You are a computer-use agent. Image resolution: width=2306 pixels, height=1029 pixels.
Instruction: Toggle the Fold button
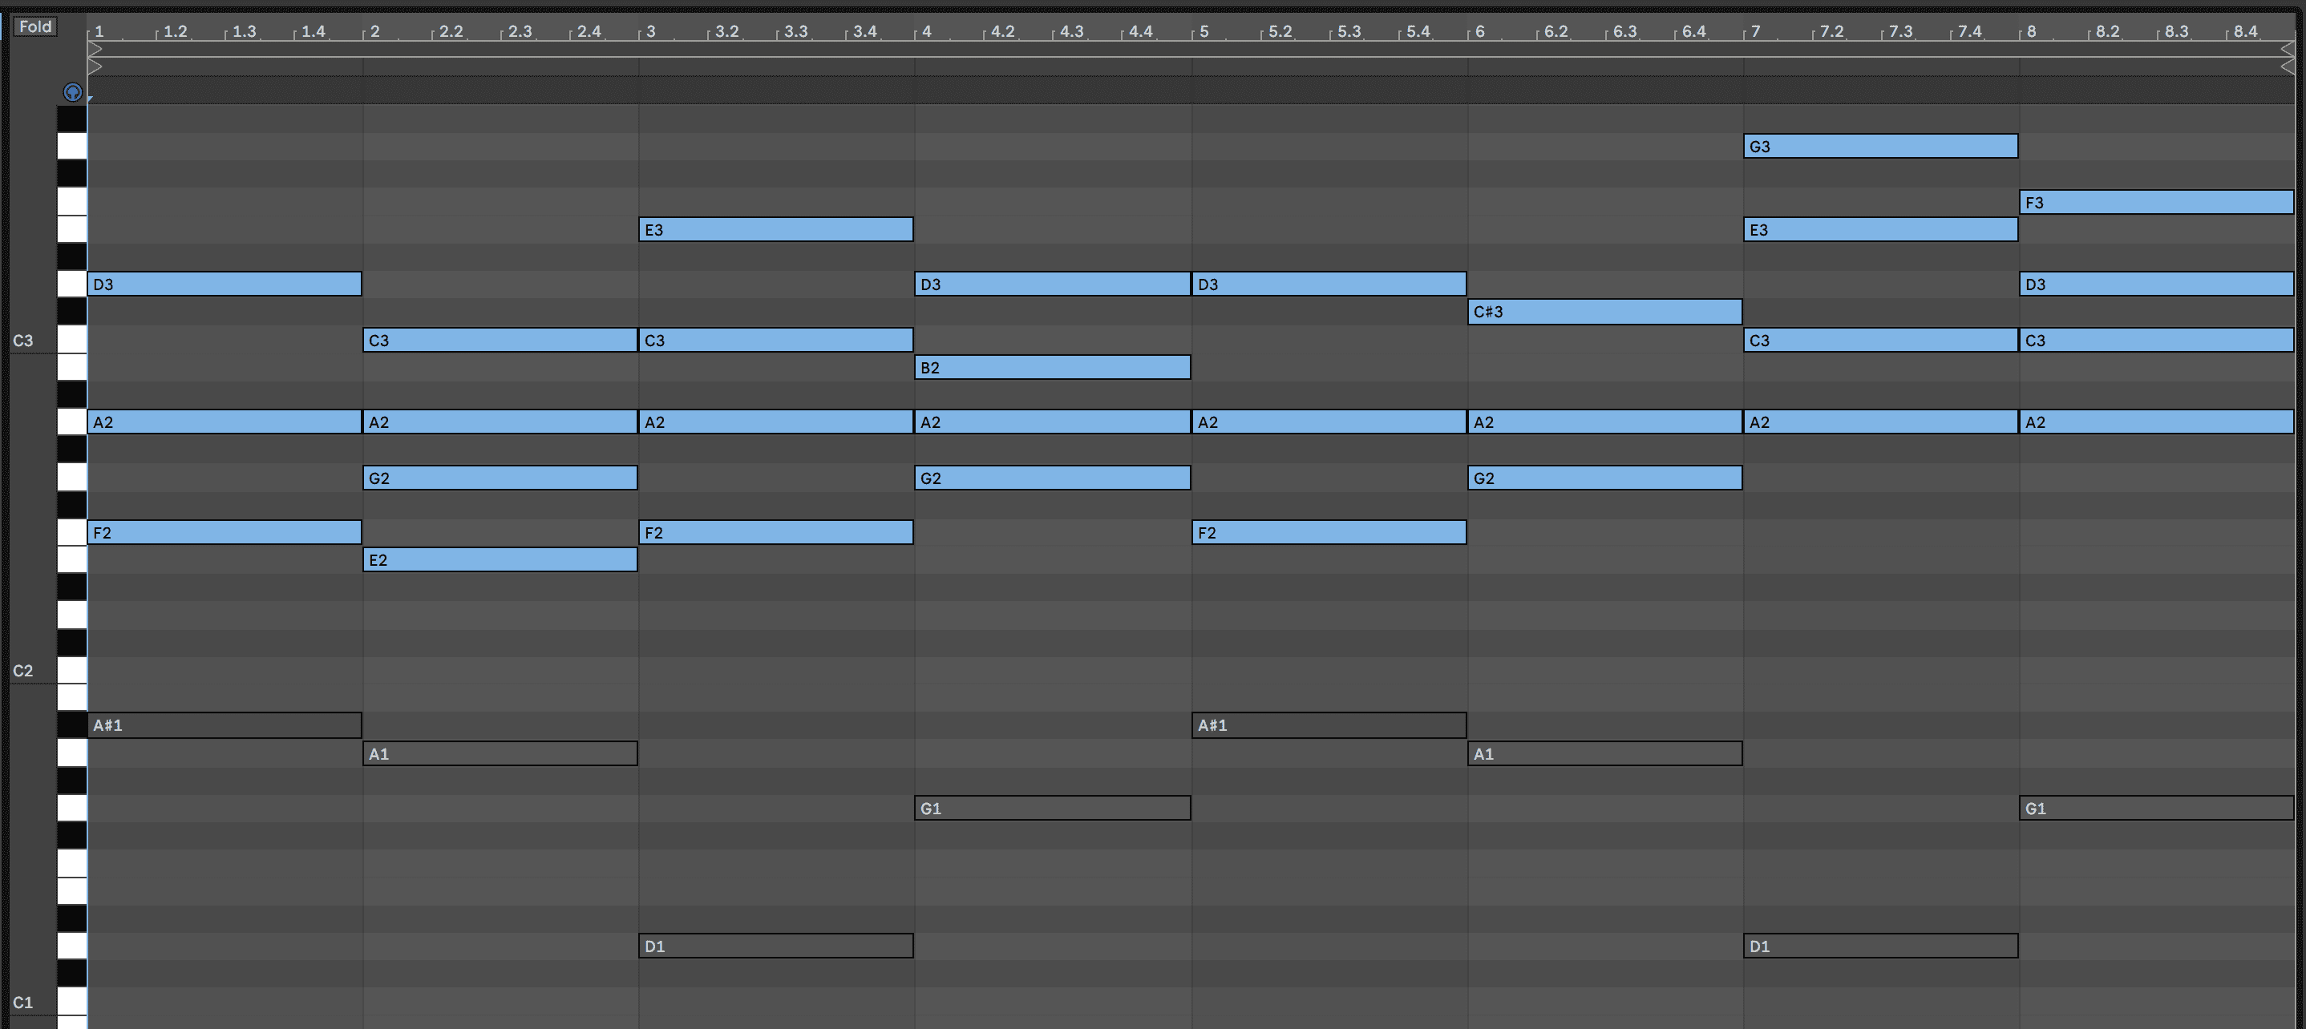coord(35,26)
